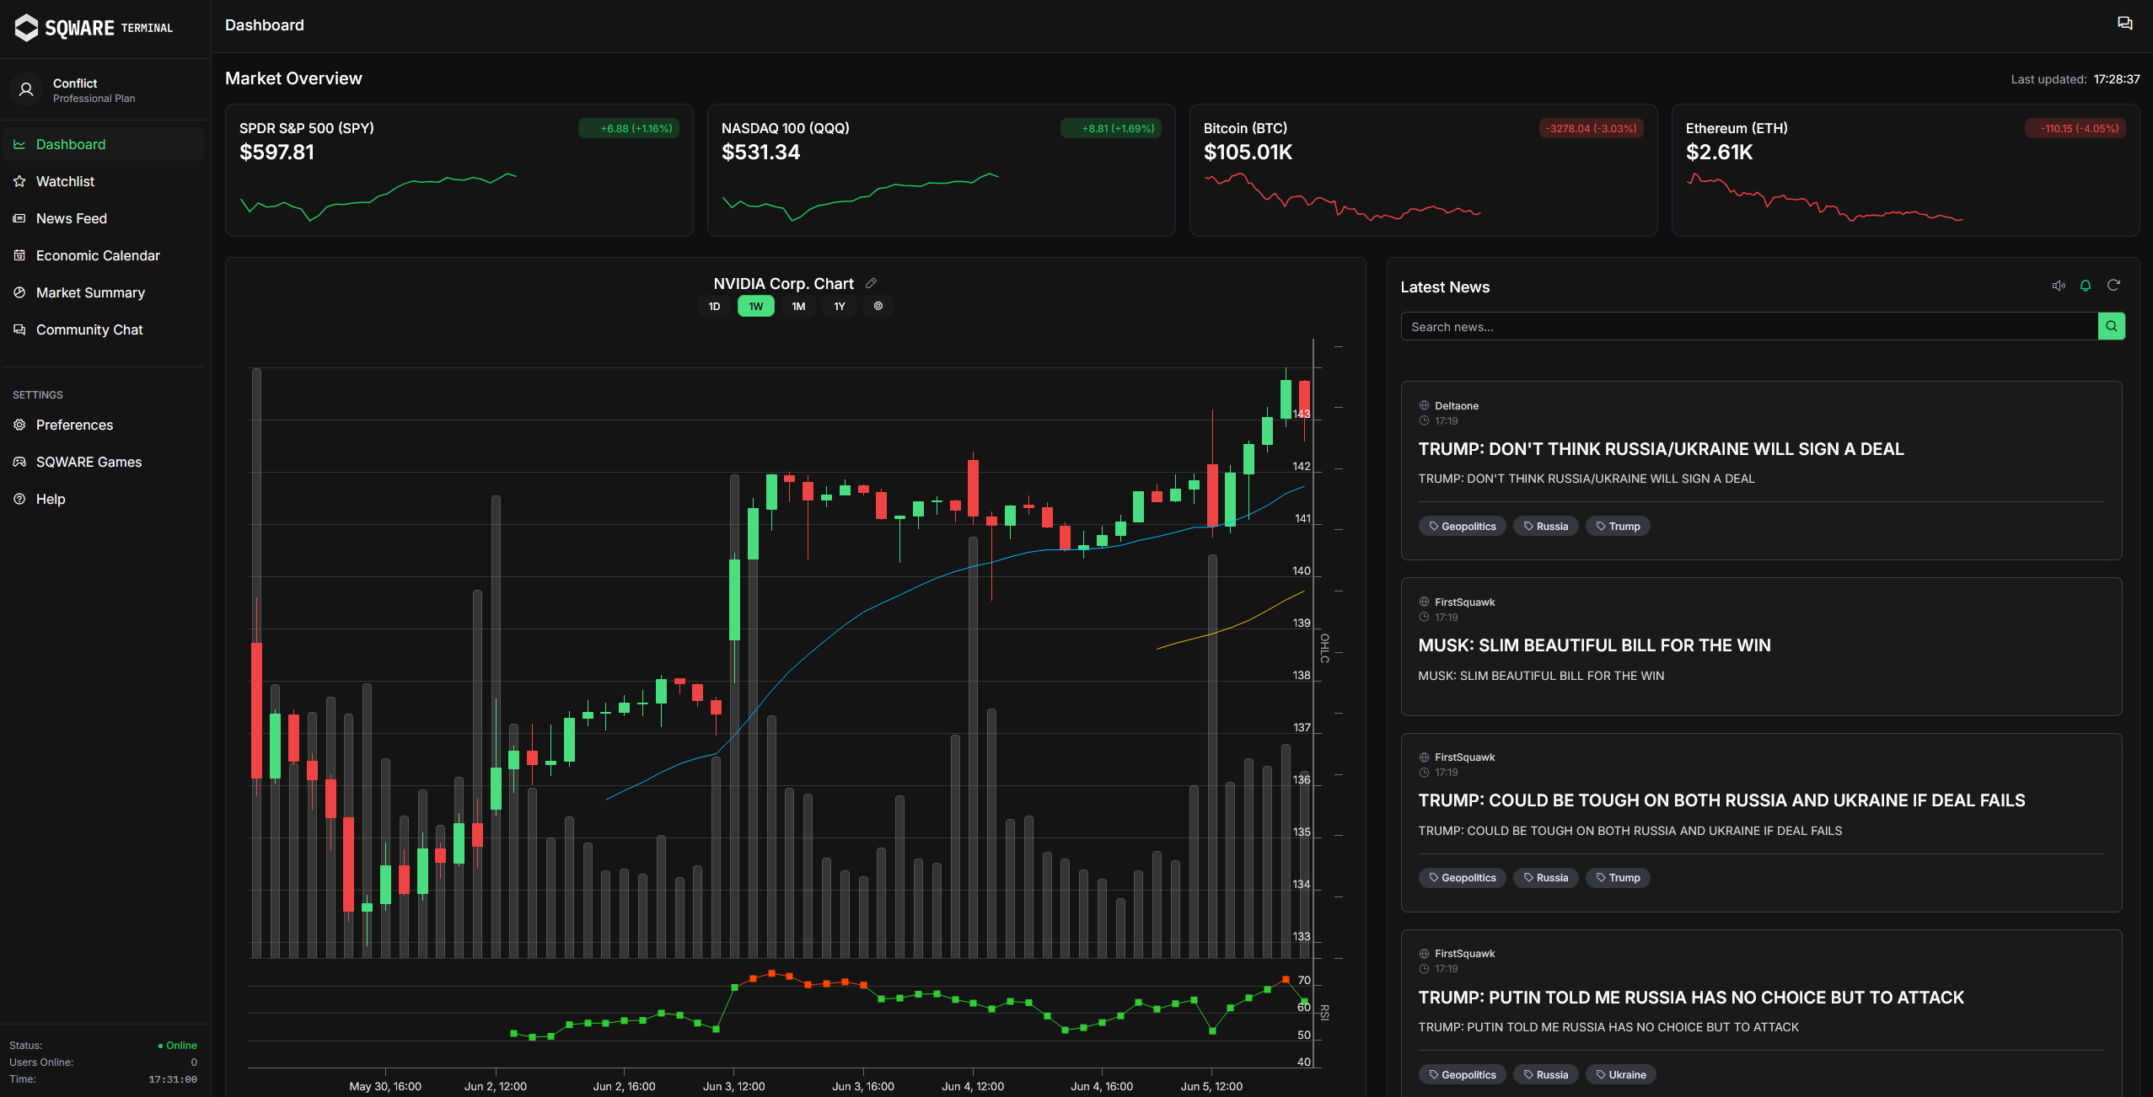2153x1097 pixels.
Task: Click the Online status indicator
Action: (x=177, y=1045)
